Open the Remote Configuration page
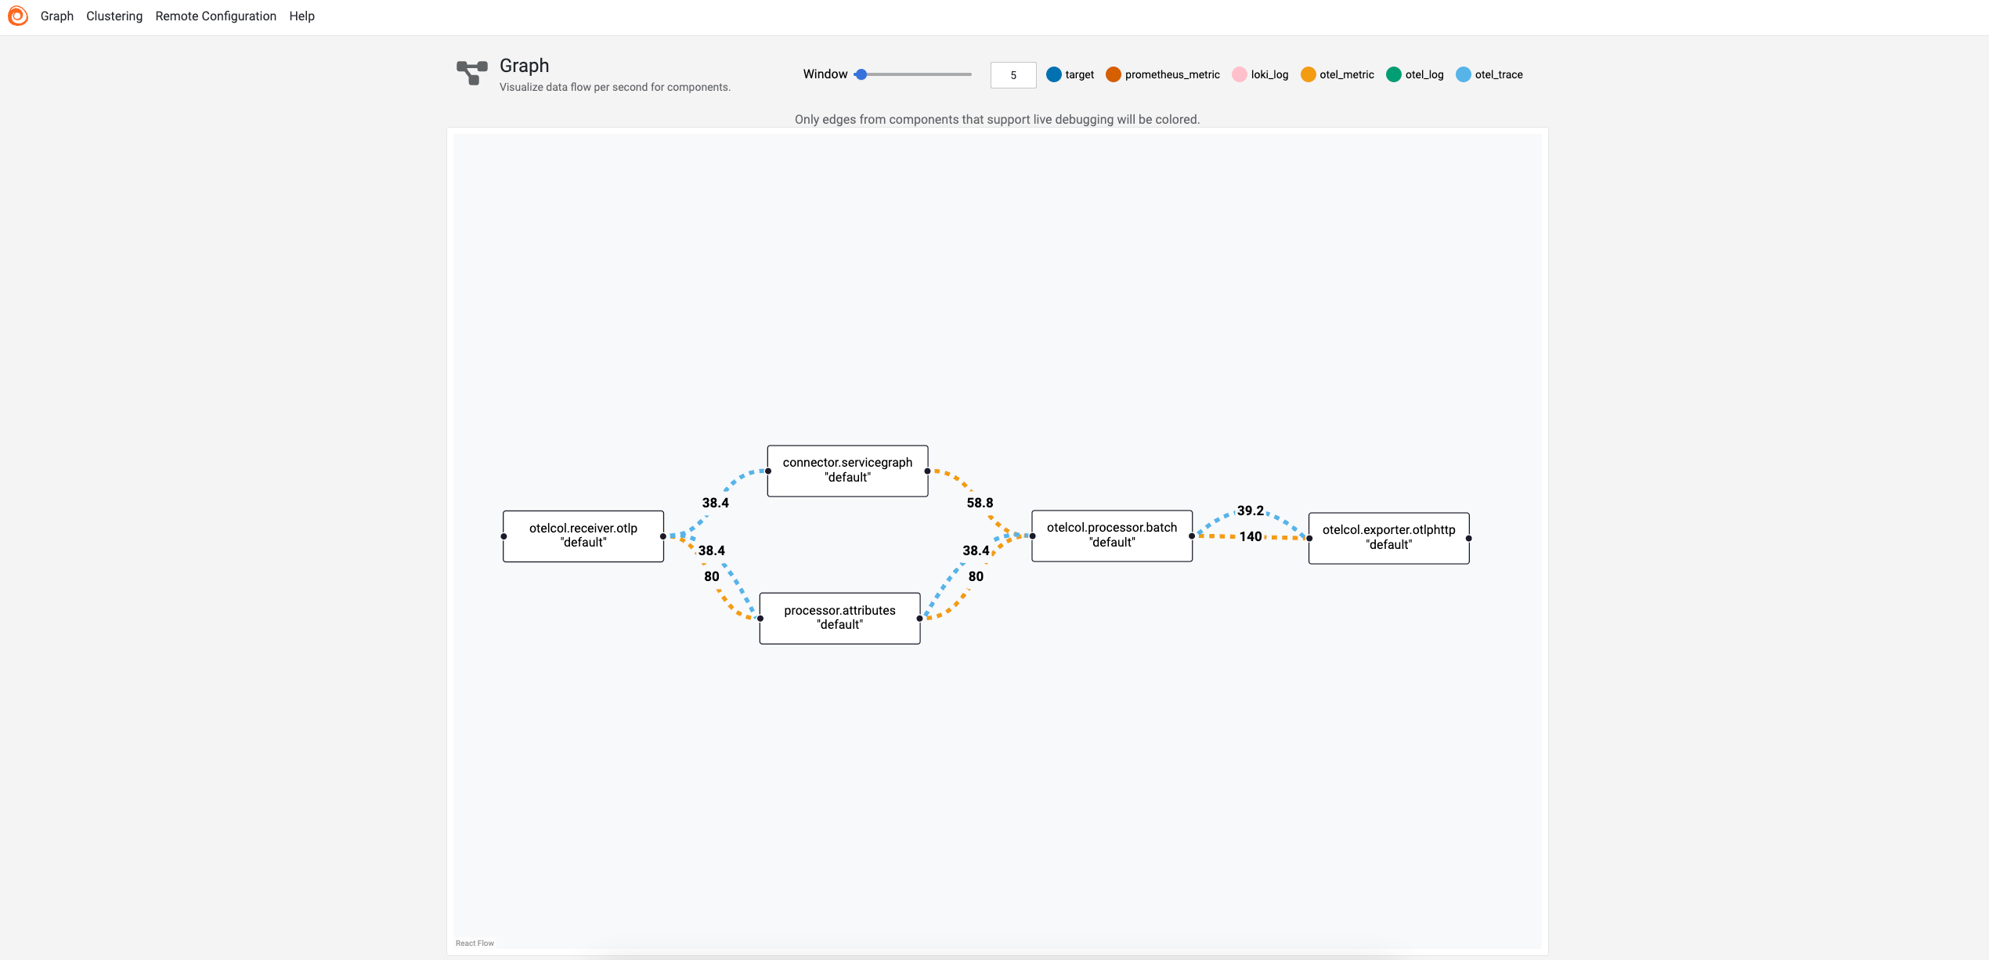 pos(215,16)
